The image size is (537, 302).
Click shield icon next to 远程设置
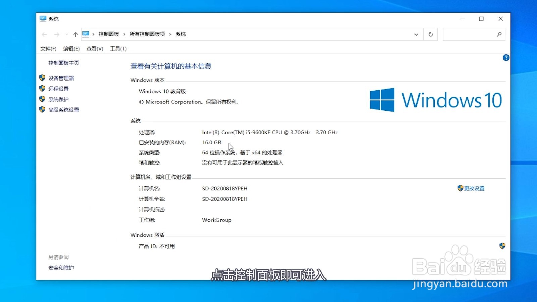coord(42,89)
